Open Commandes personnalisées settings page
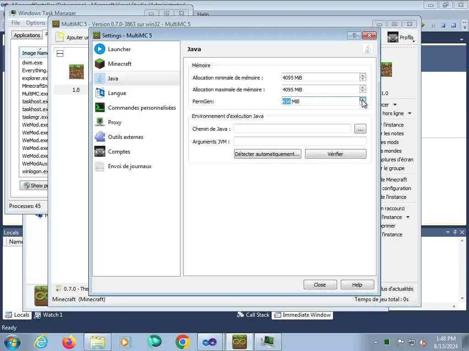Screen dimensions: 469x351 tap(136, 108)
